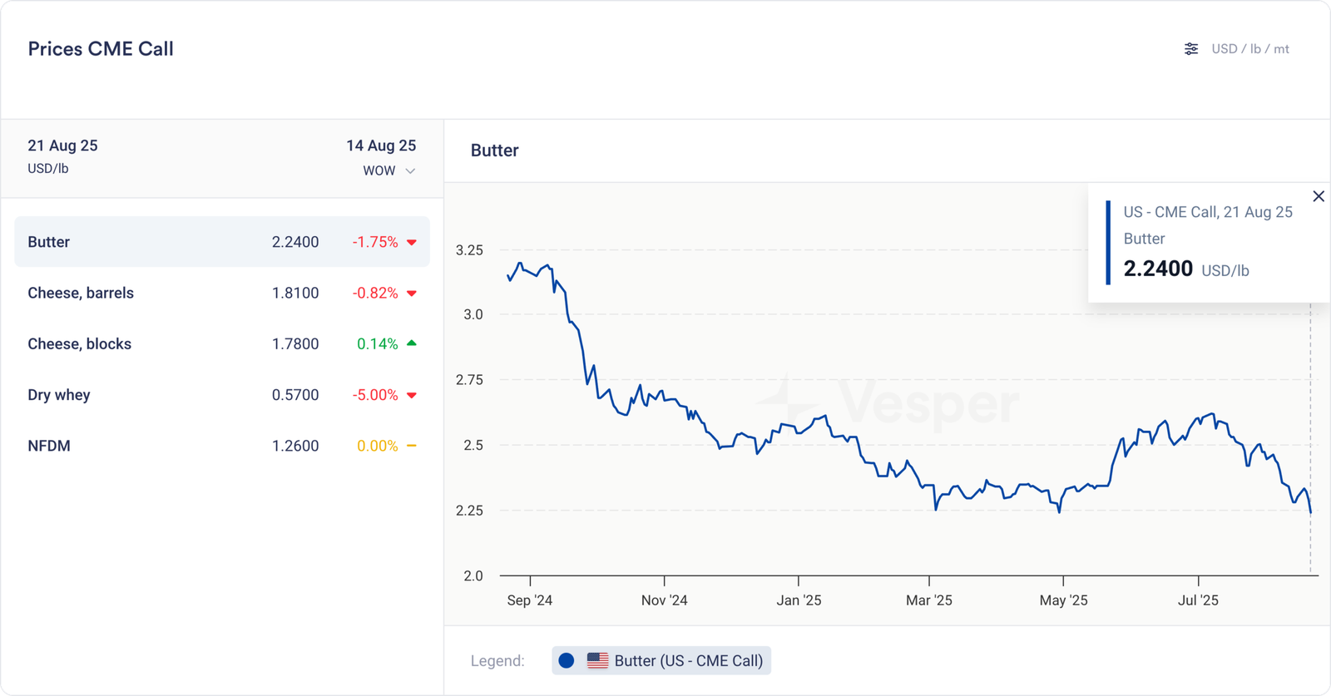The width and height of the screenshot is (1331, 696).
Task: Click the red down arrow for Cheese, barrels
Action: [x=412, y=294]
